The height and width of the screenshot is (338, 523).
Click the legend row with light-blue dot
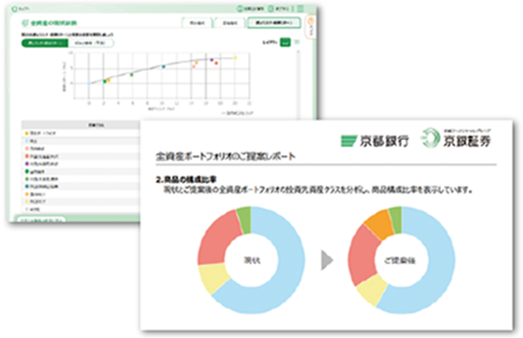(x=81, y=141)
